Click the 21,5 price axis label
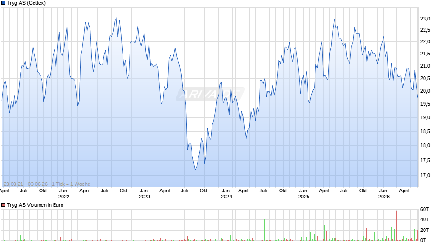The image size is (438, 245). pos(425,54)
